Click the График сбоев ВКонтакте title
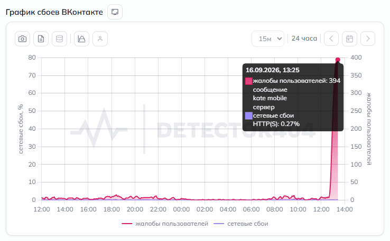 pos(54,12)
